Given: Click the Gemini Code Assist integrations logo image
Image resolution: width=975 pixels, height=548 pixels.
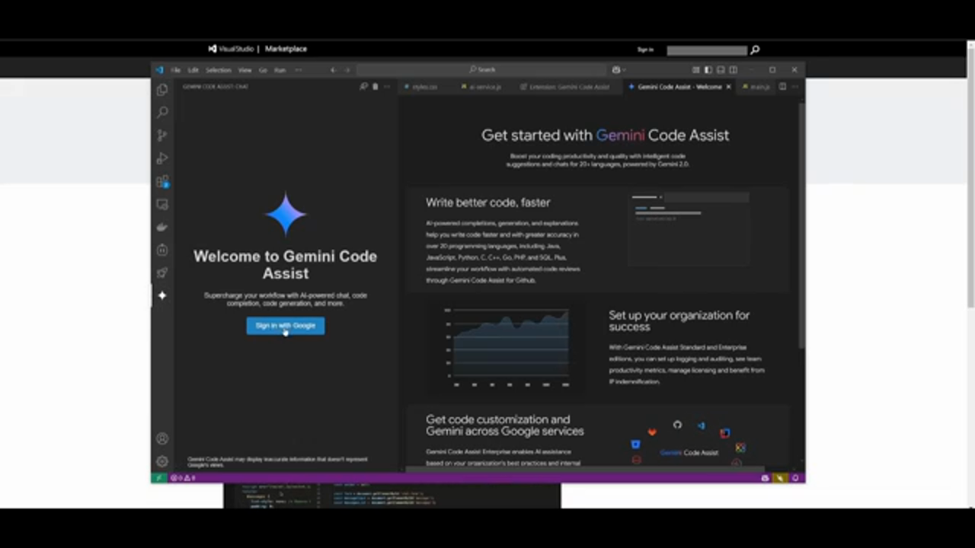Looking at the screenshot, I should click(x=689, y=443).
